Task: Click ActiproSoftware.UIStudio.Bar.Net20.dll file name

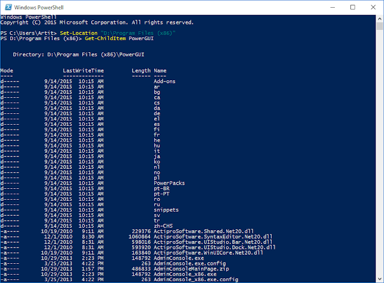Action: pos(213,242)
